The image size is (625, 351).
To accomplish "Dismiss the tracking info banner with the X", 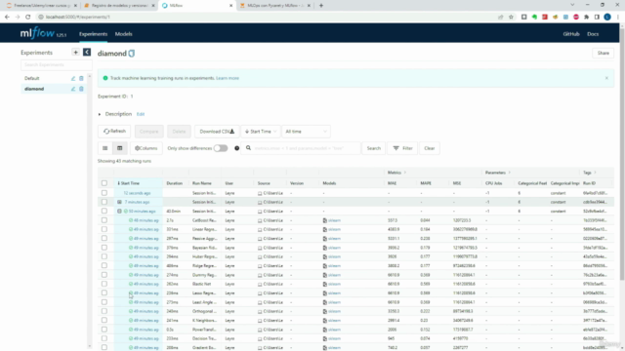I will coord(606,78).
